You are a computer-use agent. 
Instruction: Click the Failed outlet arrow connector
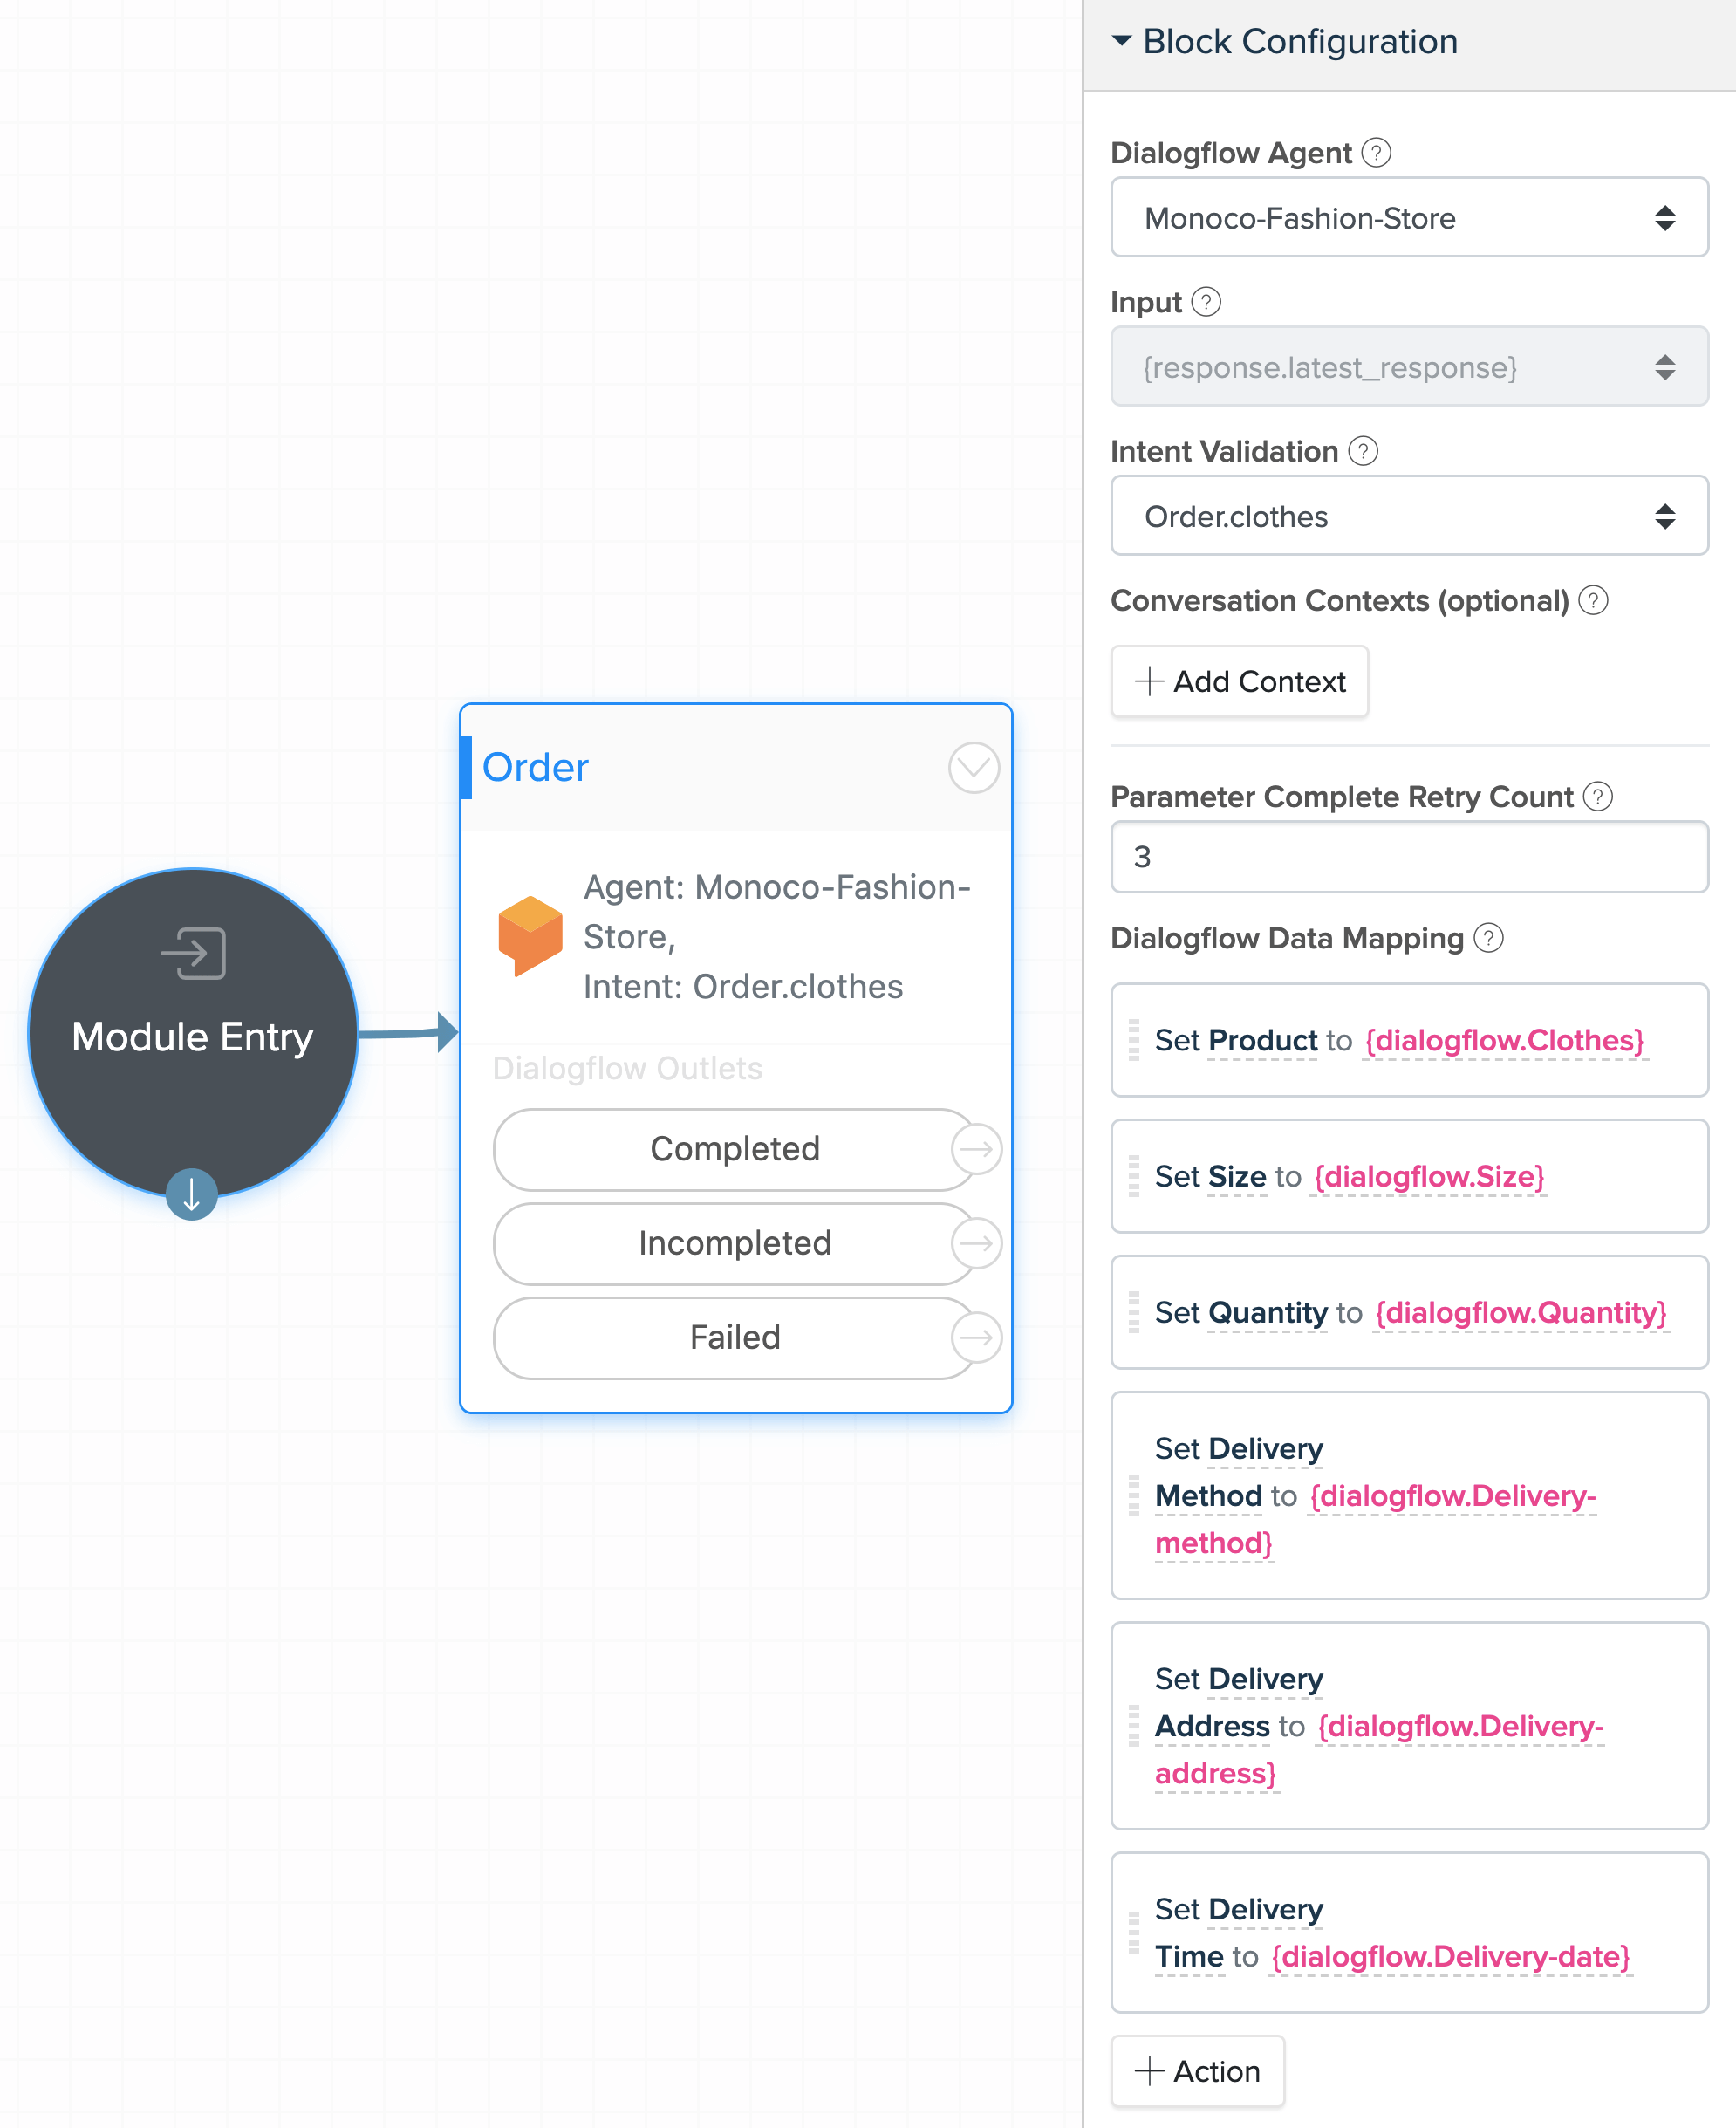pos(976,1337)
